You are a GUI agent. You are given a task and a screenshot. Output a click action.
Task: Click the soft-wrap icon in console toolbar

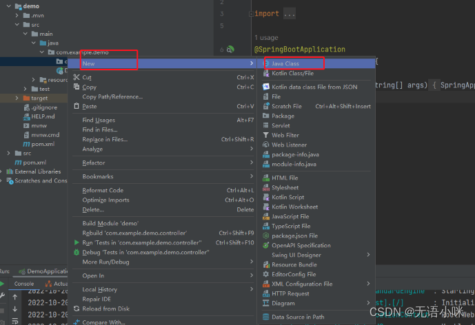click(x=15, y=321)
